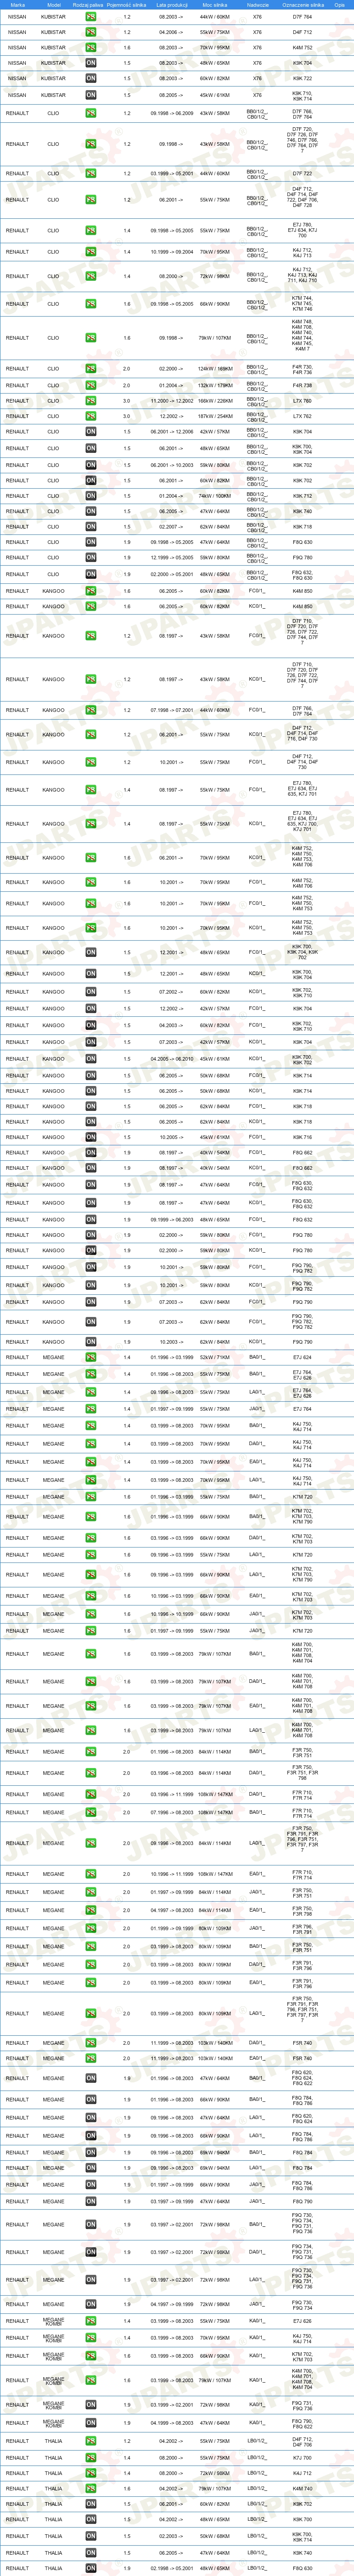This screenshot has height=2576, width=354.
Task: Select the 'D7F 722' engine code cell
Action: pos(302,173)
